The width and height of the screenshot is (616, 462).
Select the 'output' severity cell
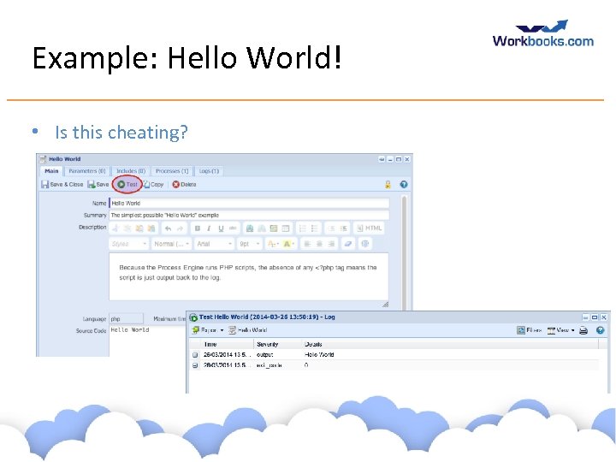264,354
